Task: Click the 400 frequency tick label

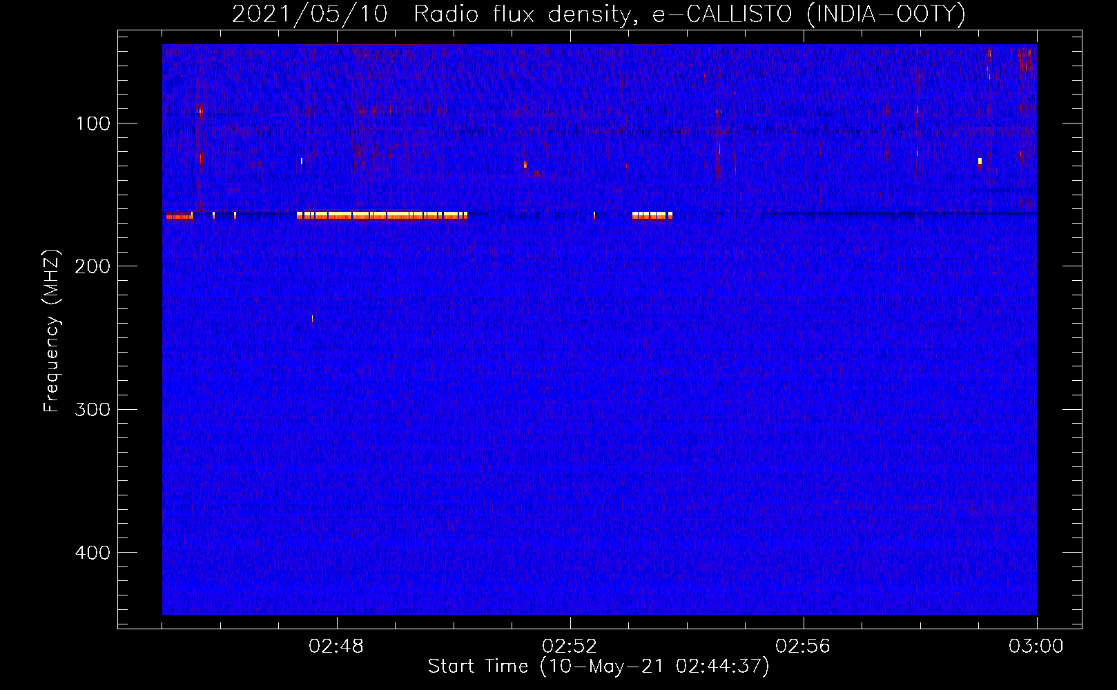Action: [x=93, y=553]
